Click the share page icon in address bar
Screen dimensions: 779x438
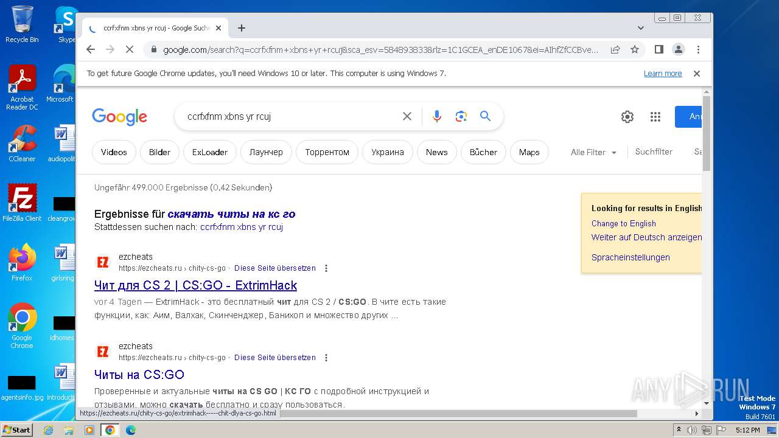(x=615, y=49)
